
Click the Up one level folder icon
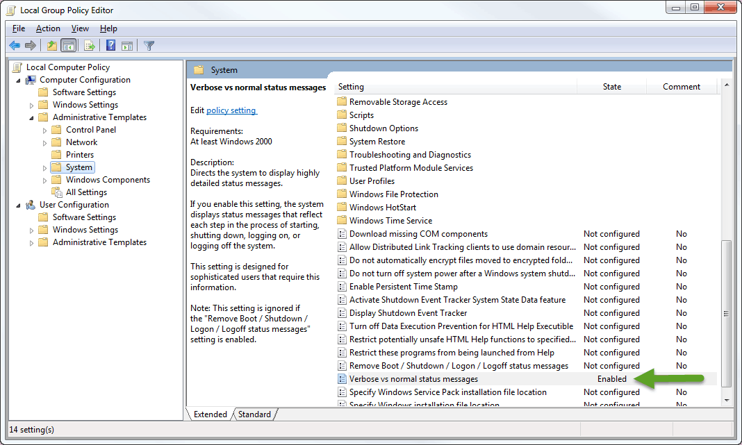pos(51,46)
